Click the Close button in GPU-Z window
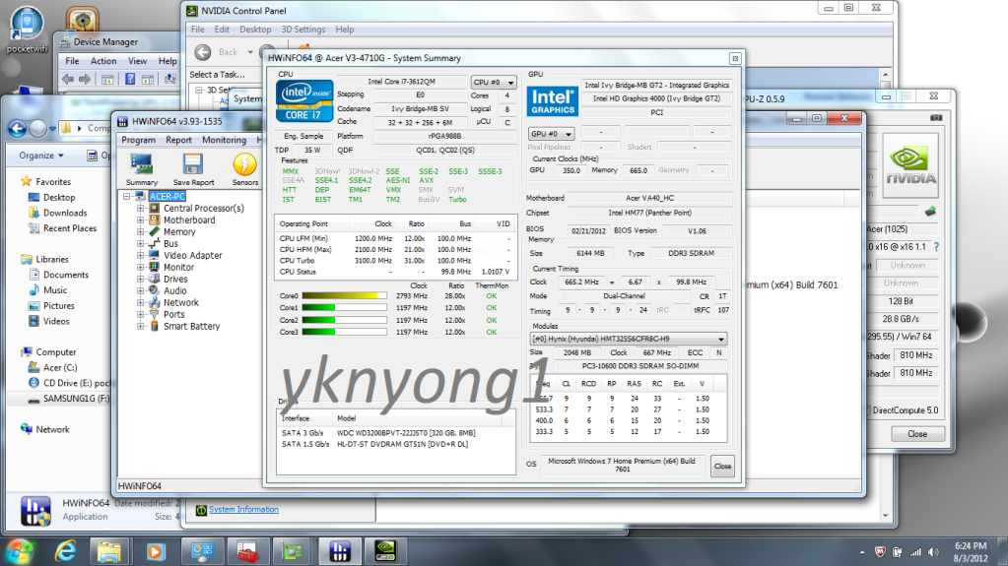The width and height of the screenshot is (1008, 566). coord(917,434)
